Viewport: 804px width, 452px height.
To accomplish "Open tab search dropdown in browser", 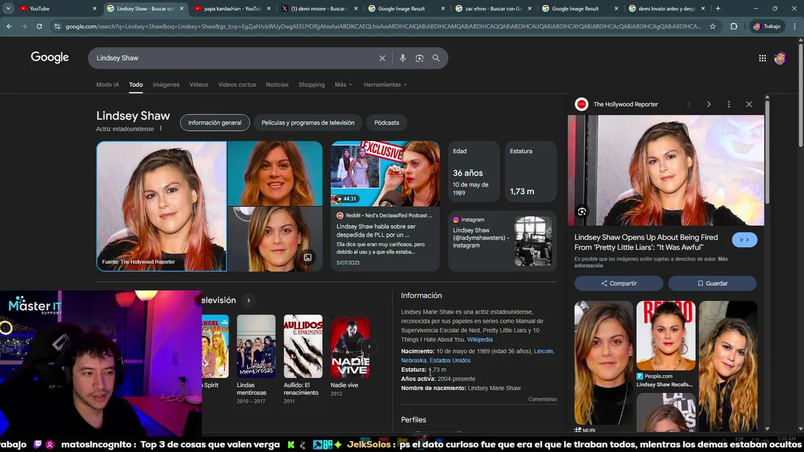I will pyautogui.click(x=8, y=9).
